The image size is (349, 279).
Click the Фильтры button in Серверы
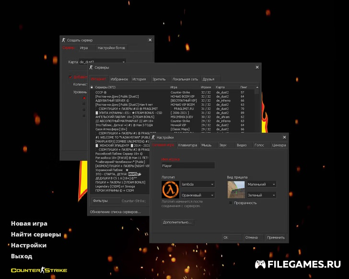coord(106,201)
